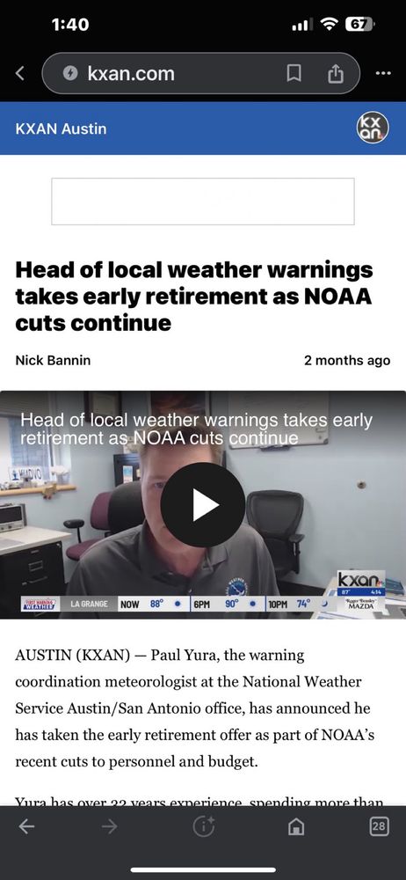
Task: Tap the back chevron beside address bar
Action: tap(20, 73)
